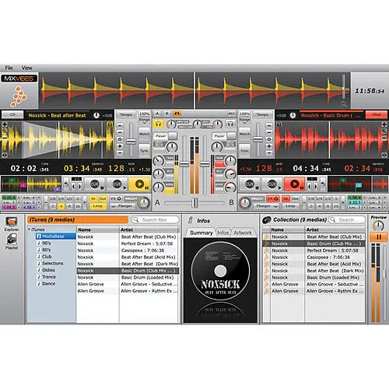This screenshot has width=389, height=389.
Task: Click the MixVibes logo
Action: [19, 79]
